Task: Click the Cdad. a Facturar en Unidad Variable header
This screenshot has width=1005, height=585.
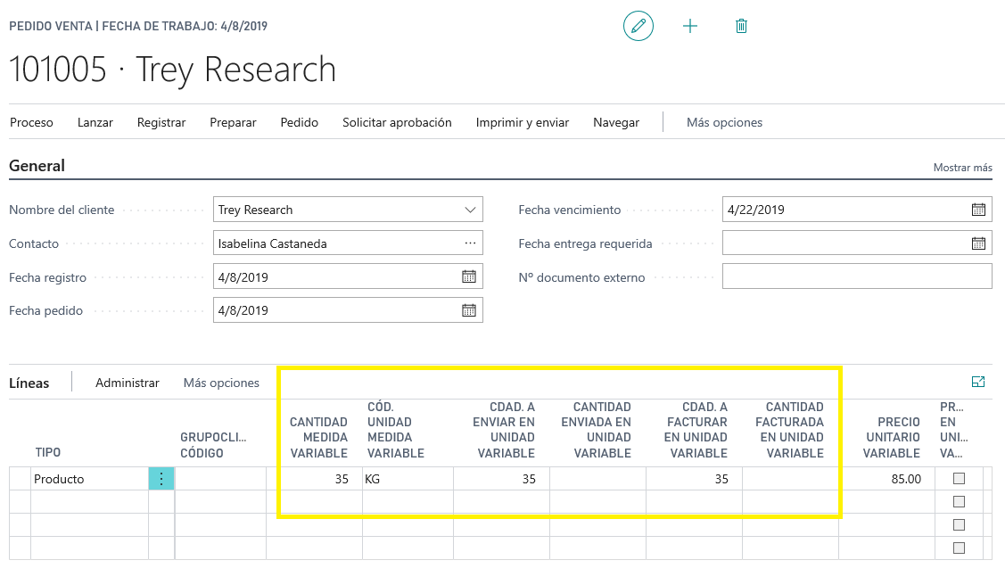Action: tap(696, 430)
